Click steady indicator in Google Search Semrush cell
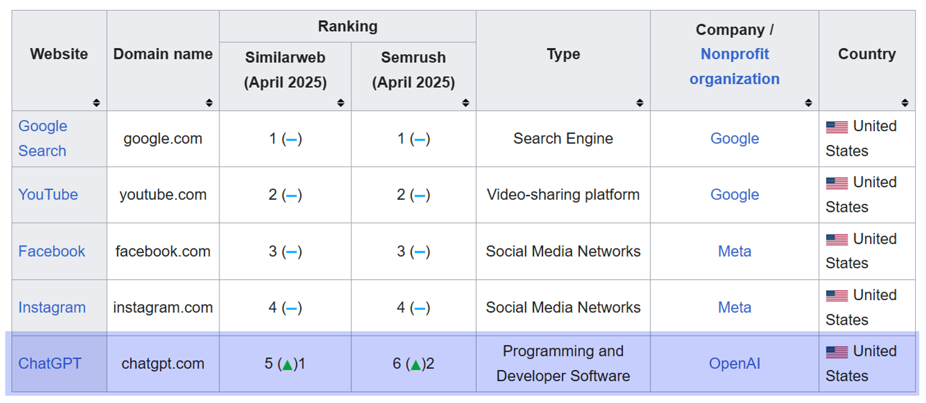 pos(420,140)
